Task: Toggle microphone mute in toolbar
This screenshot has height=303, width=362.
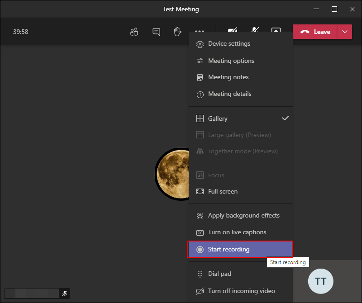Action: [255, 29]
